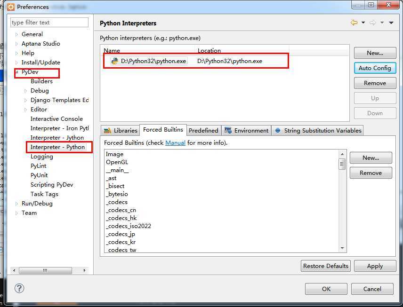
Task: Switch to the Environment tab
Action: 246,130
